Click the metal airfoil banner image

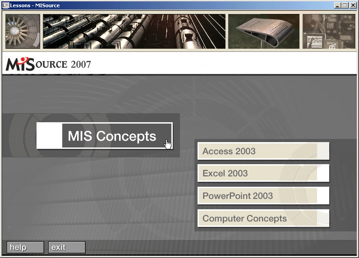(264, 32)
